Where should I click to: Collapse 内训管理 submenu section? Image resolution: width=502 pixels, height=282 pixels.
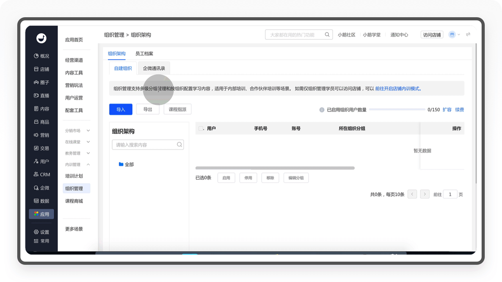(x=78, y=164)
